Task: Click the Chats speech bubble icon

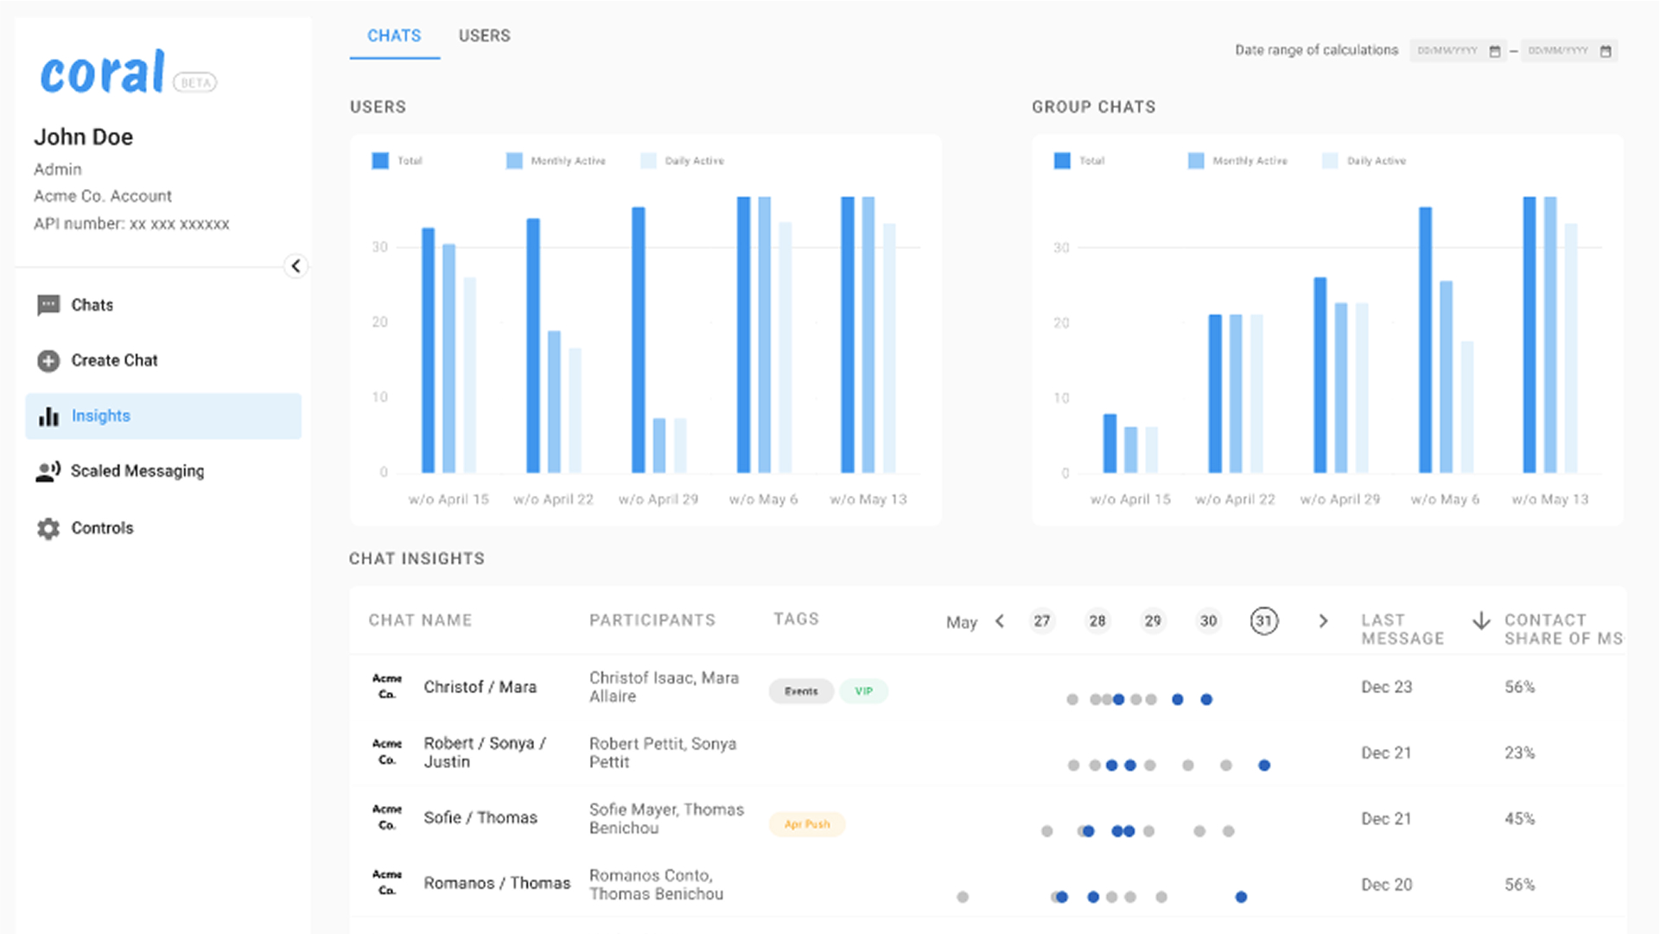Action: (48, 305)
